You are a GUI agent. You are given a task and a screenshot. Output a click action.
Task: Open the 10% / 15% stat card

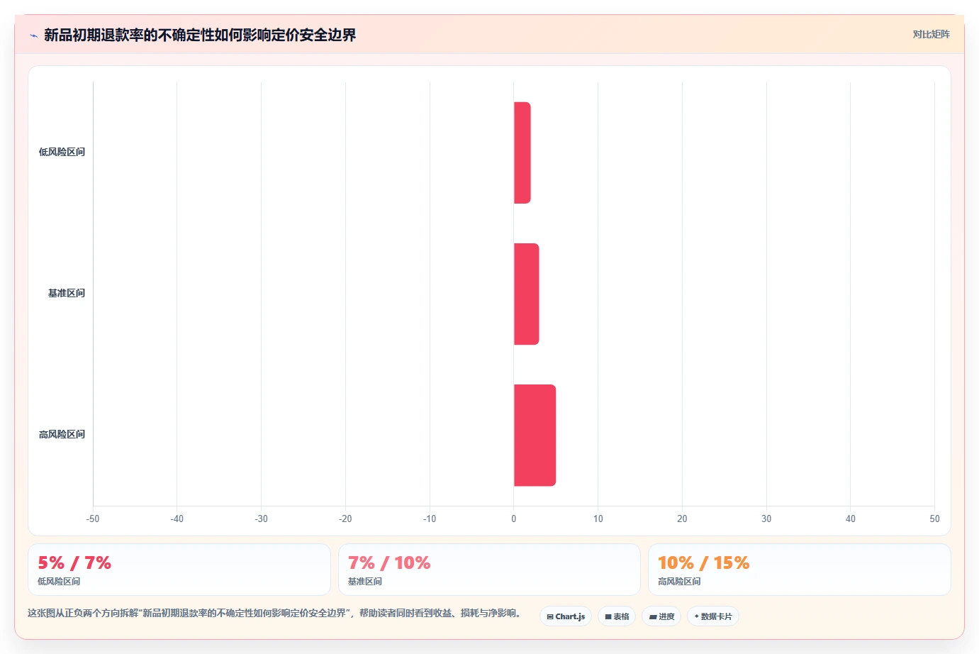click(800, 570)
